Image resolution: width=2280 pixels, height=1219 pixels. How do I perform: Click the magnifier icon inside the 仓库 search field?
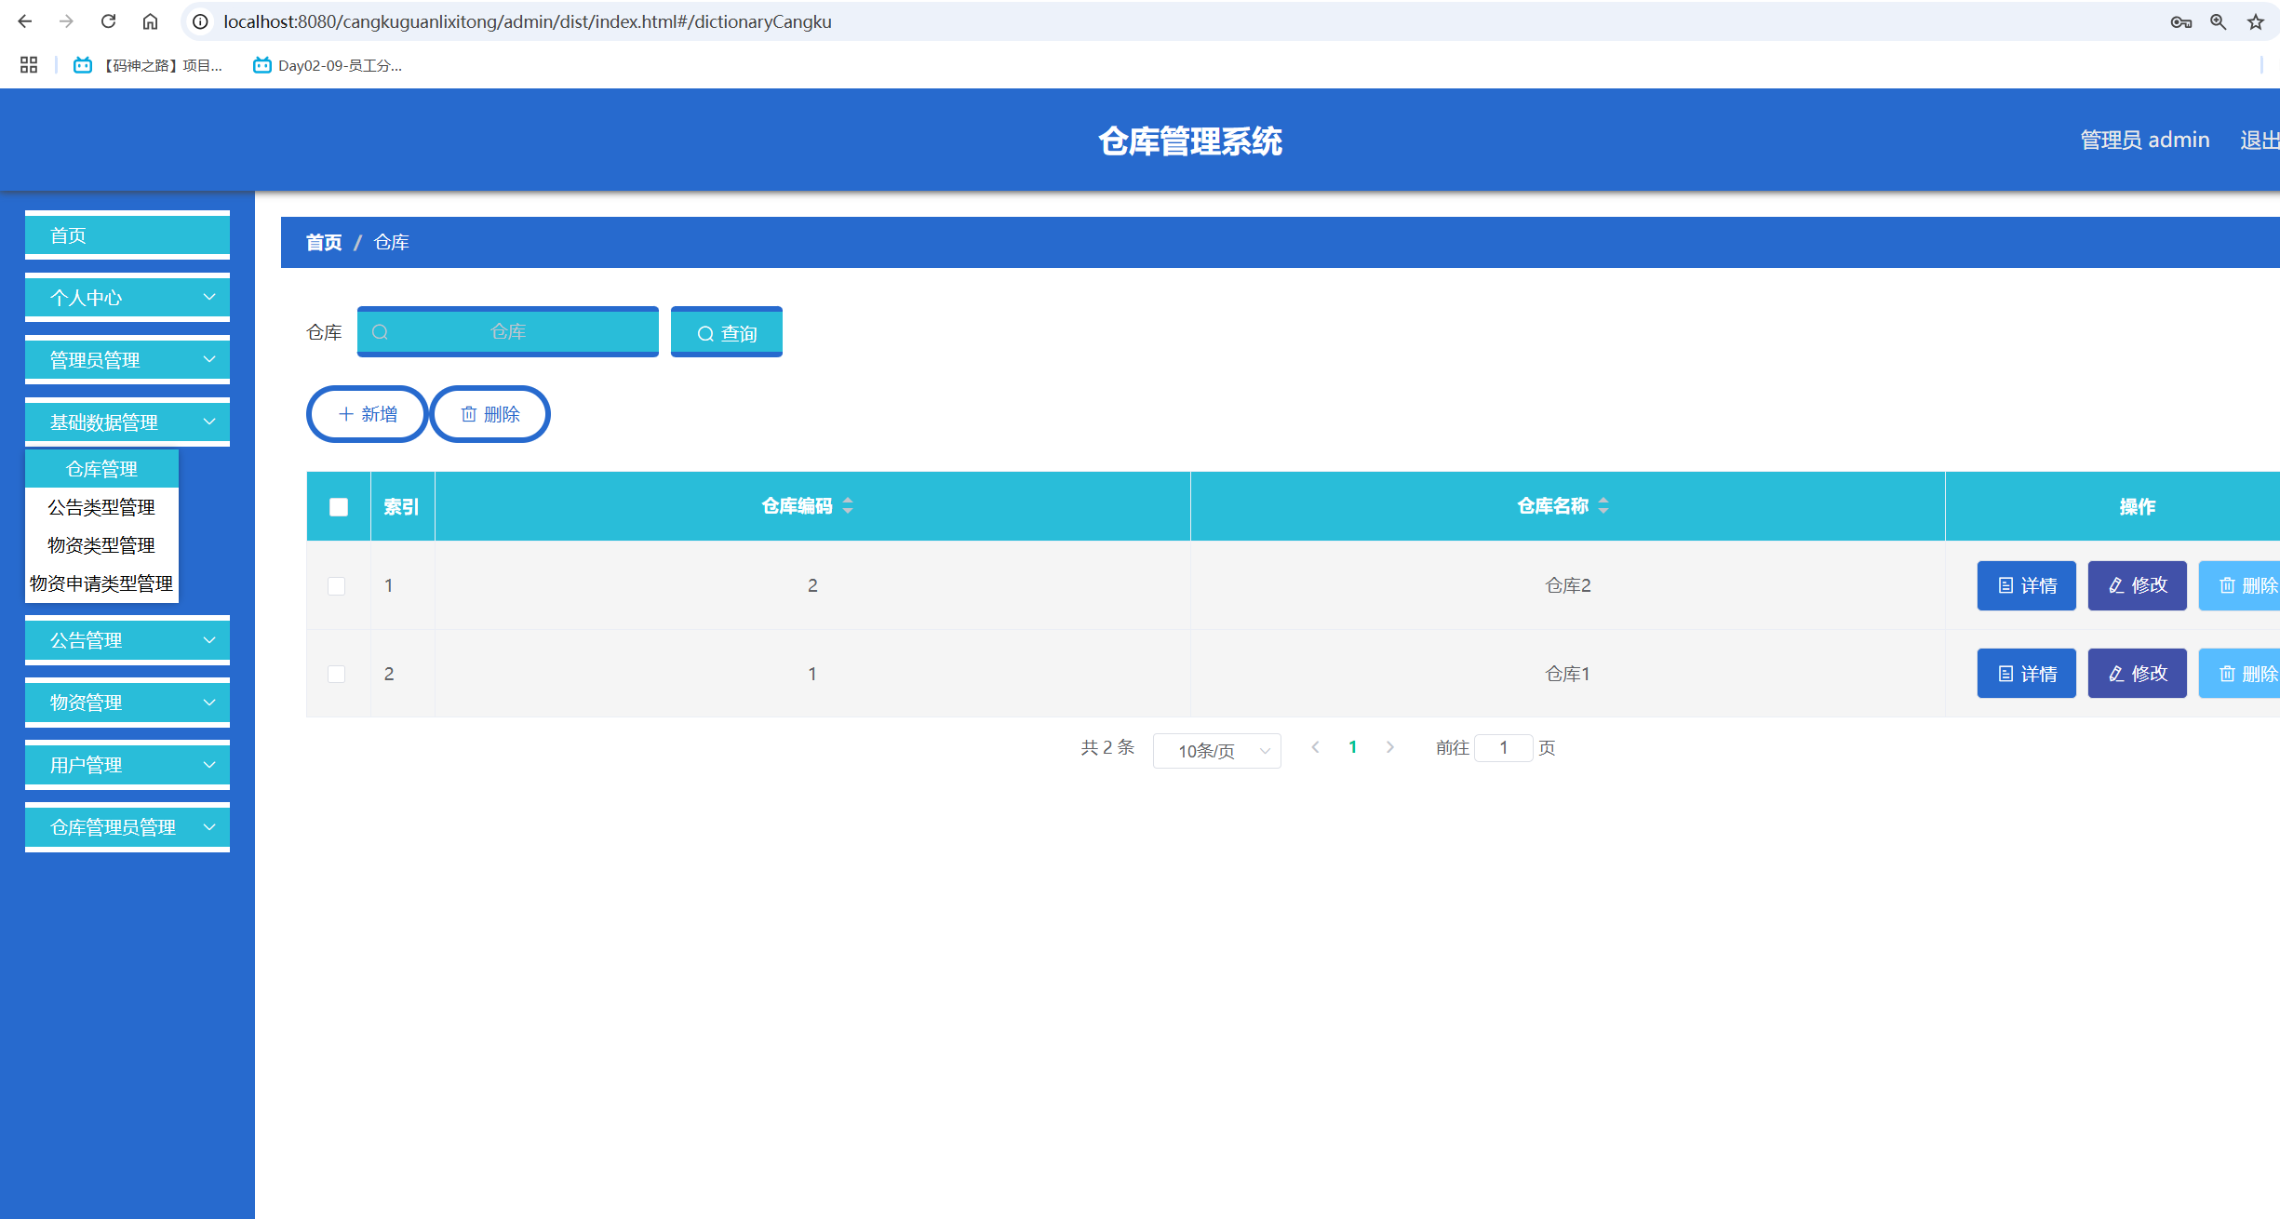[x=380, y=331]
